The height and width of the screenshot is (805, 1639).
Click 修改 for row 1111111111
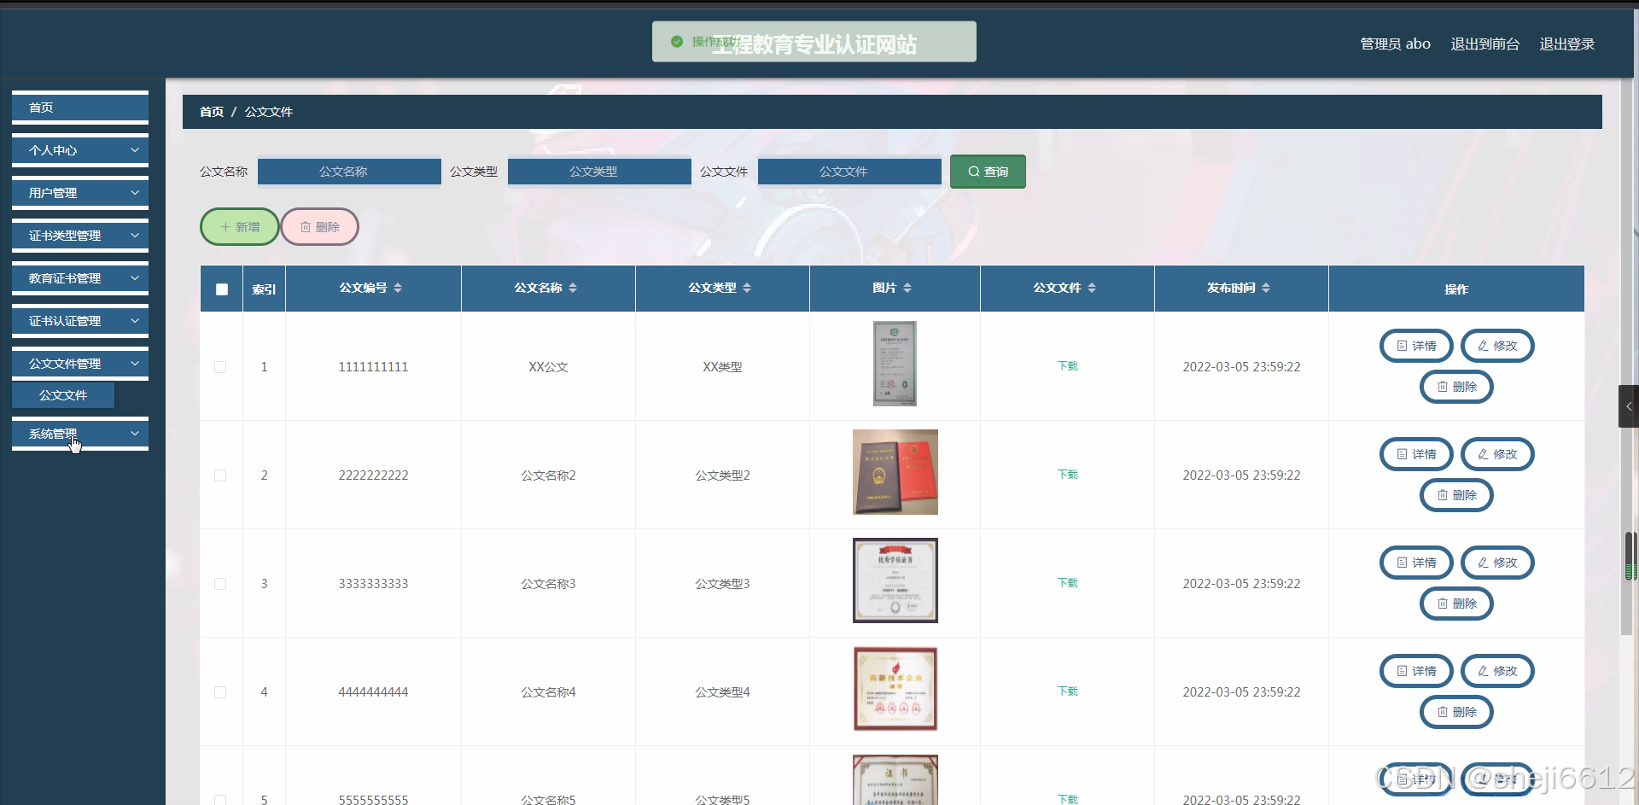1497,346
